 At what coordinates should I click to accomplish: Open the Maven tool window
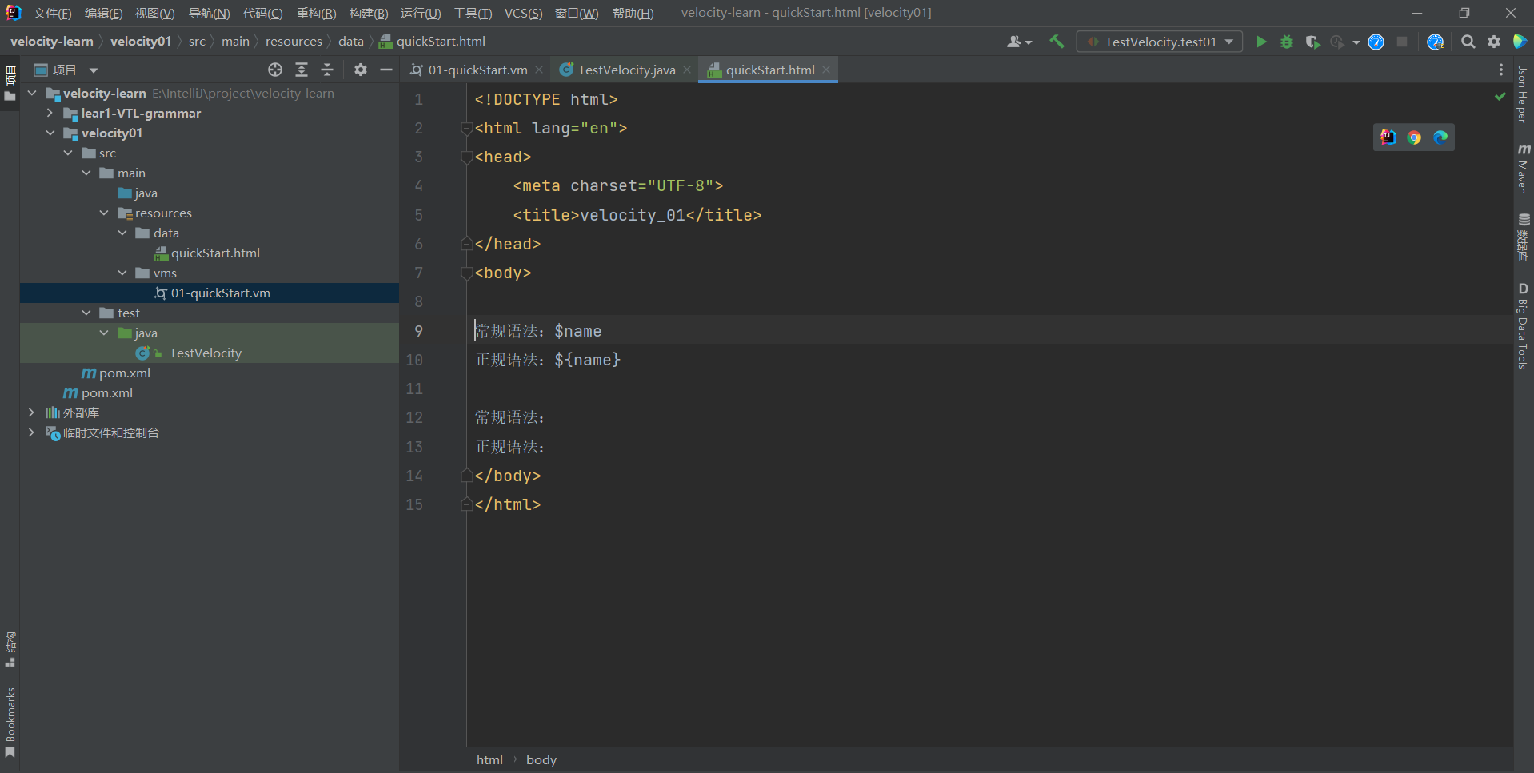click(1523, 169)
